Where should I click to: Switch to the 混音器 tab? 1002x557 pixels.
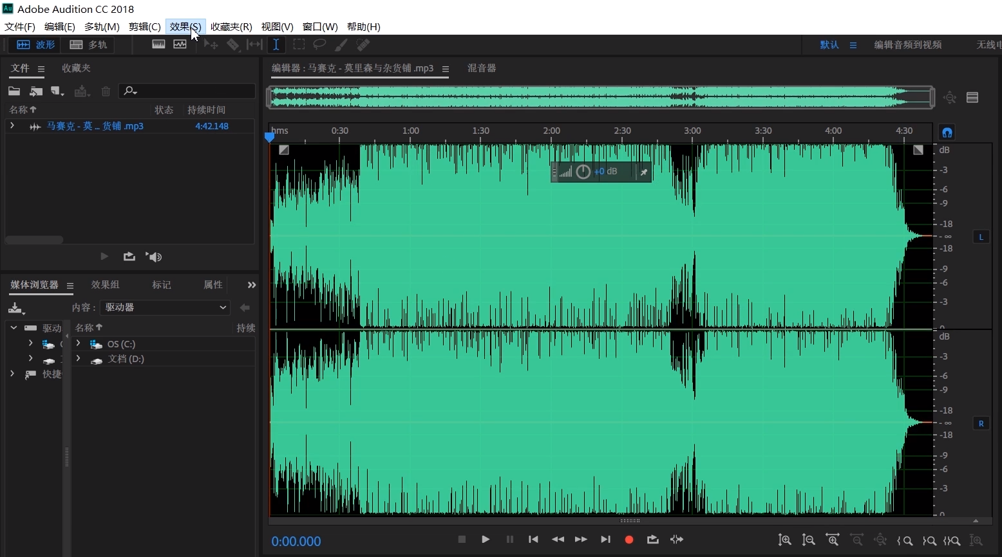pyautogui.click(x=482, y=68)
